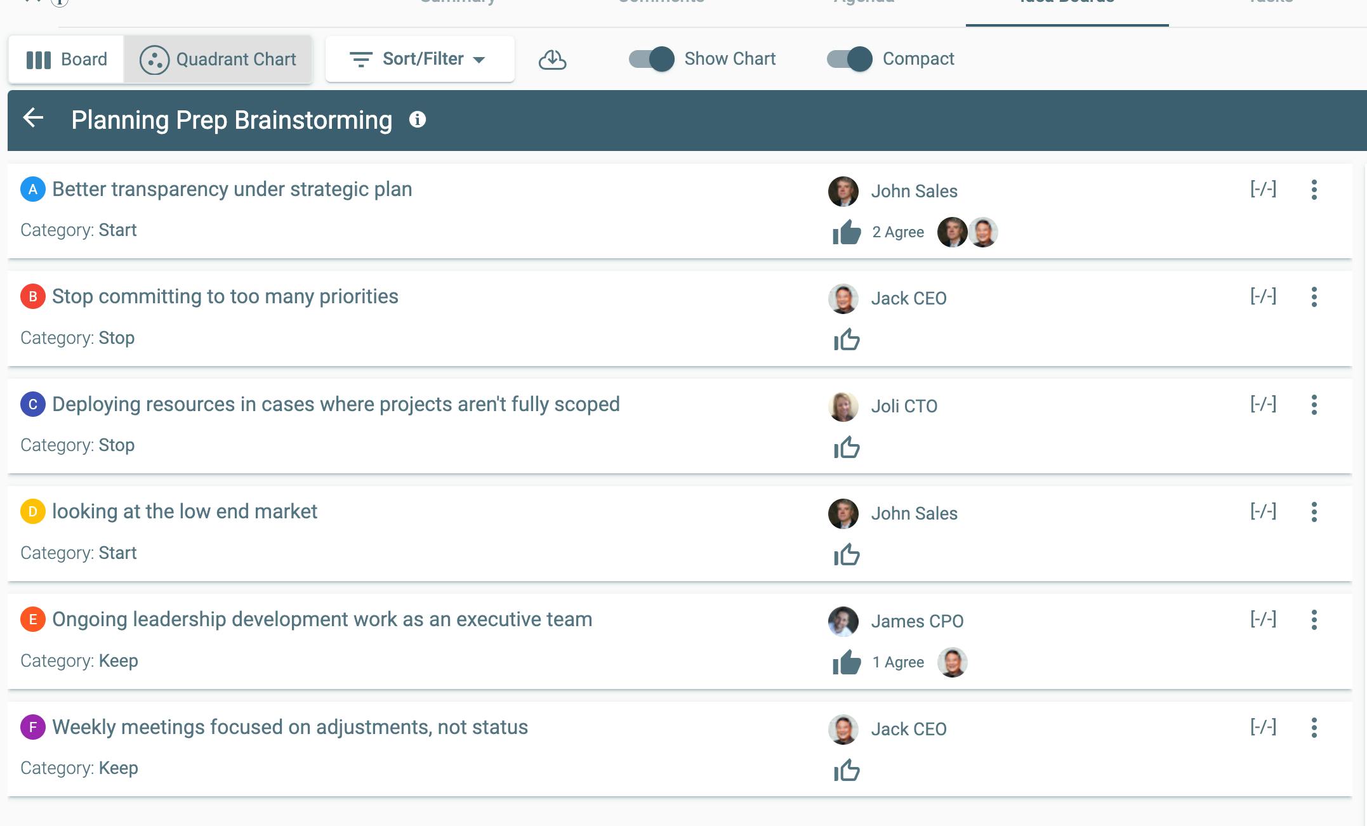The image size is (1367, 826).
Task: Click the info icon next to the board title
Action: 417,119
